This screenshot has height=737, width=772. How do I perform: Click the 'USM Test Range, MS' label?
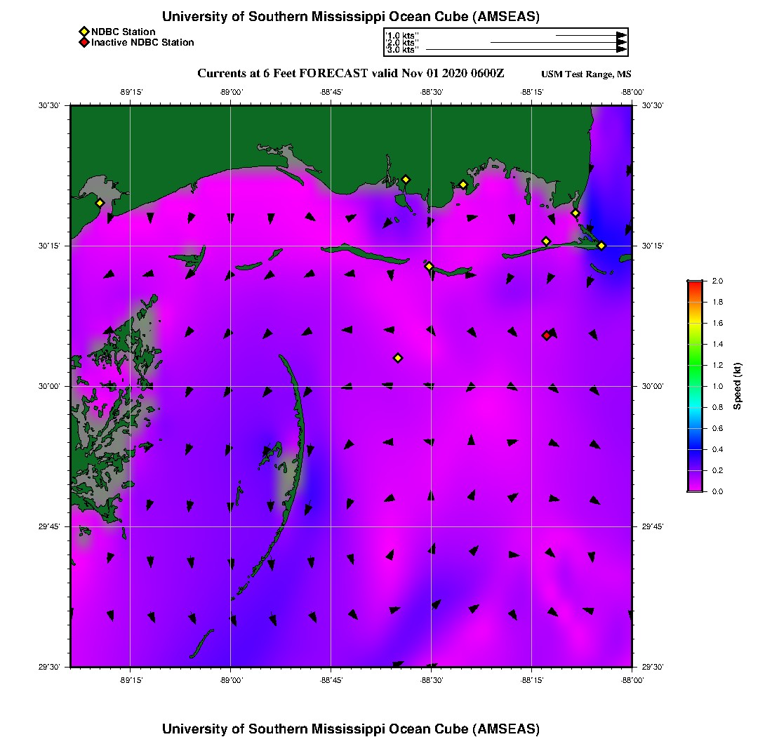[x=586, y=75]
